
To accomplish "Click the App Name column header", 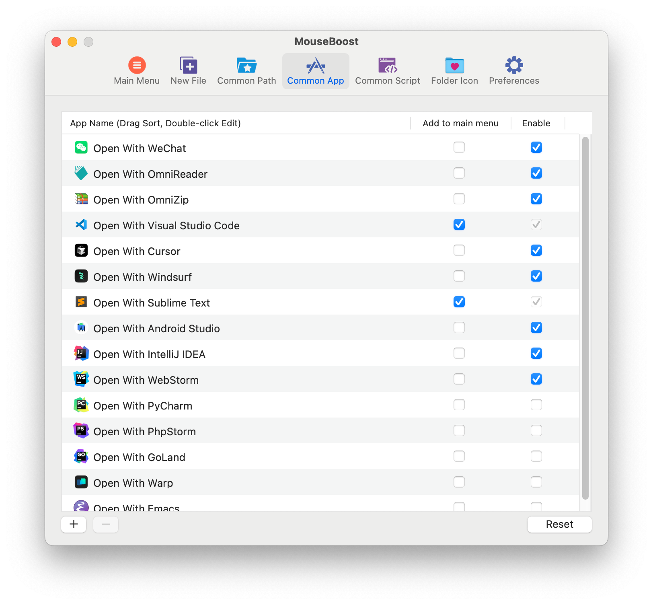I will (236, 123).
